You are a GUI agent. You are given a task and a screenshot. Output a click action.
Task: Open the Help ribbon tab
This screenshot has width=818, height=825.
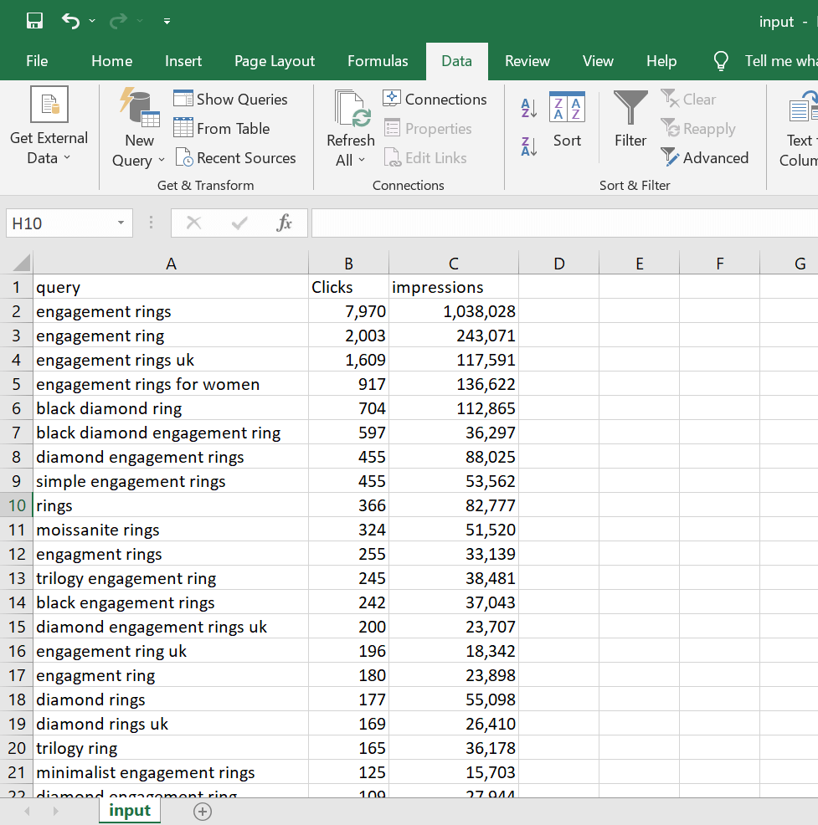pos(661,61)
